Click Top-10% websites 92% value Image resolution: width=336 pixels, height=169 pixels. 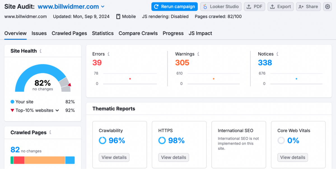pyautogui.click(x=70, y=110)
